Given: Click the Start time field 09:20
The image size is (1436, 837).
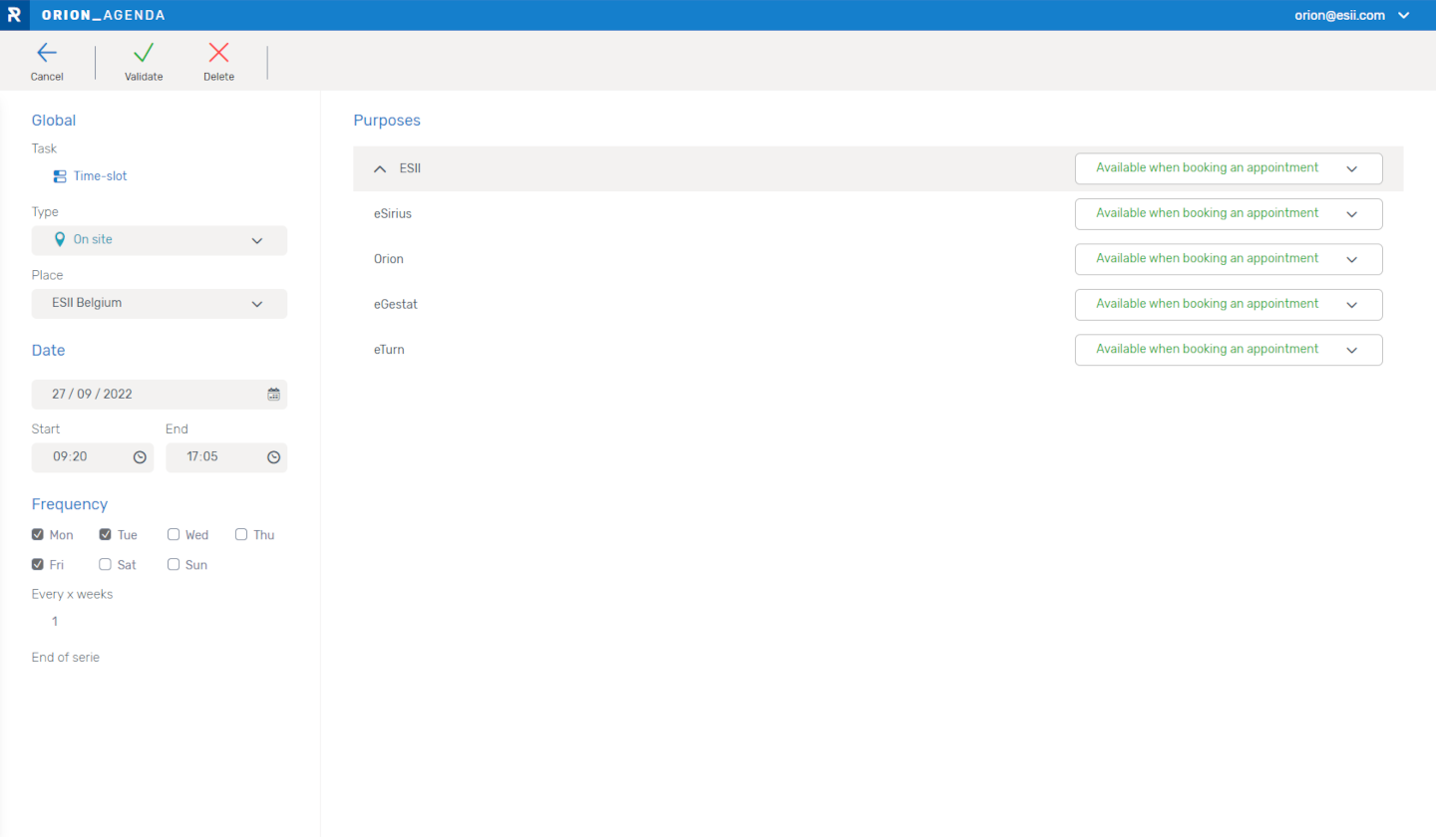Looking at the screenshot, I should (93, 457).
